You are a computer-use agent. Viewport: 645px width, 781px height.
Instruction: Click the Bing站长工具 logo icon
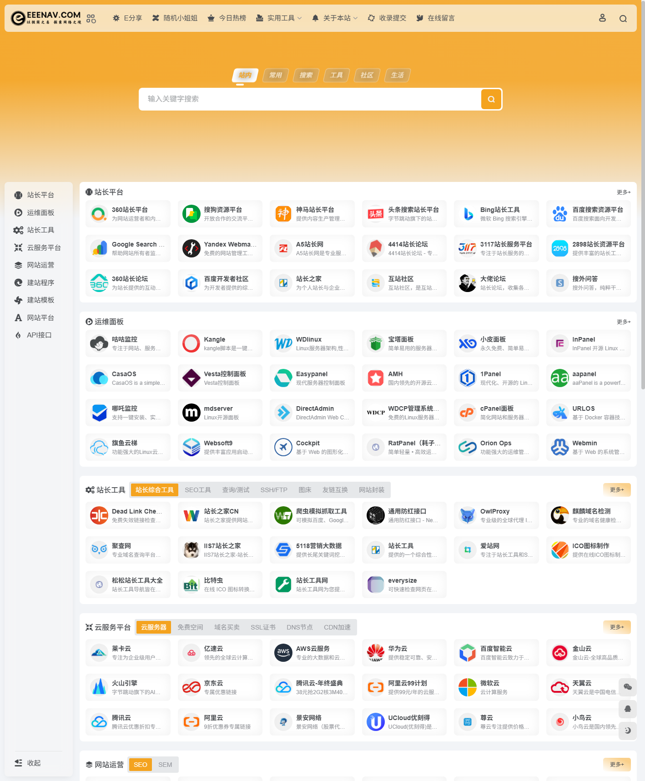pos(467,214)
